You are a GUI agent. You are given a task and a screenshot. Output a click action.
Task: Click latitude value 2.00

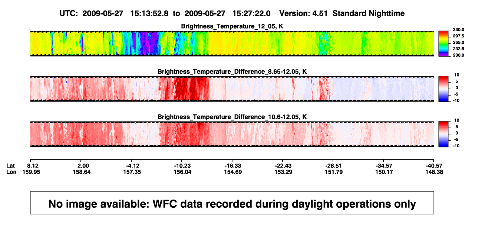coord(83,166)
